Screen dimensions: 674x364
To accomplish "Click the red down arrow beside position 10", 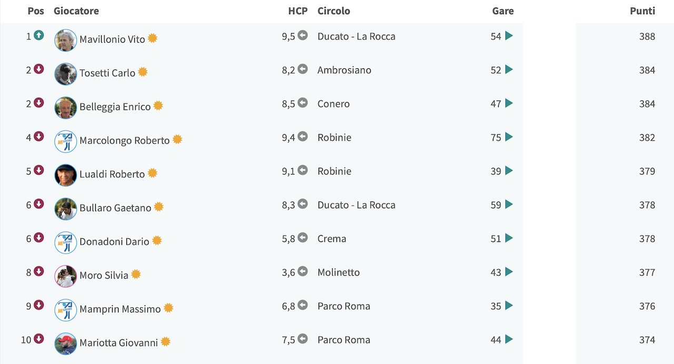I will tap(39, 339).
